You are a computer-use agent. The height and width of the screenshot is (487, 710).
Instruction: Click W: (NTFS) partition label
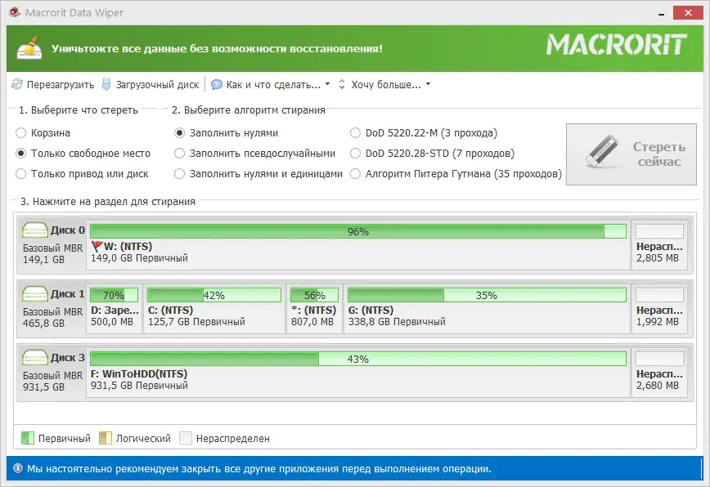coord(128,247)
